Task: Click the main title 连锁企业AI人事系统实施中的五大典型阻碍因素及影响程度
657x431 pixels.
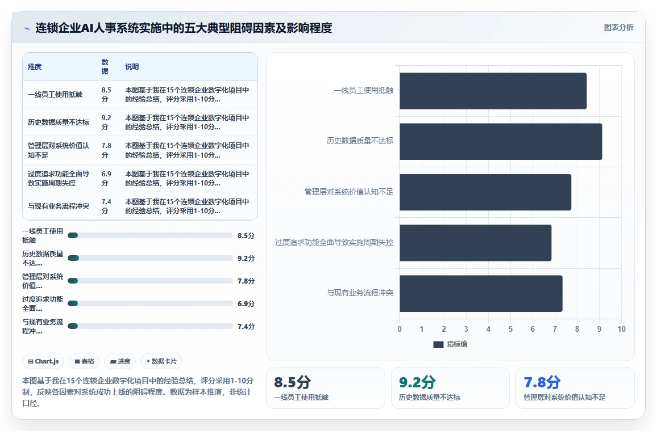Action: [x=184, y=28]
